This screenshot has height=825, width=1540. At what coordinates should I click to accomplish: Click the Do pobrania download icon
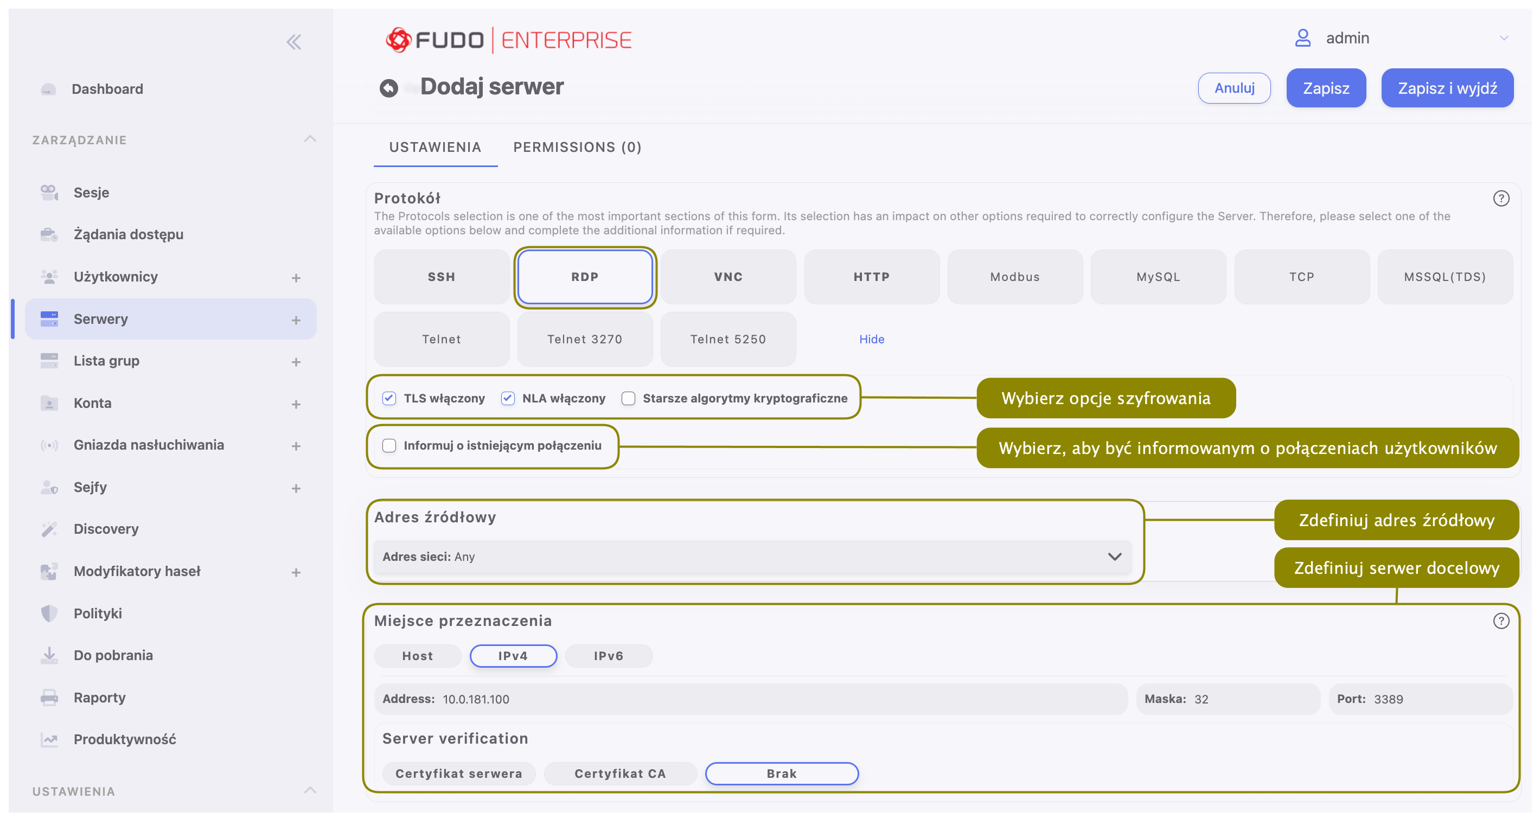(49, 655)
